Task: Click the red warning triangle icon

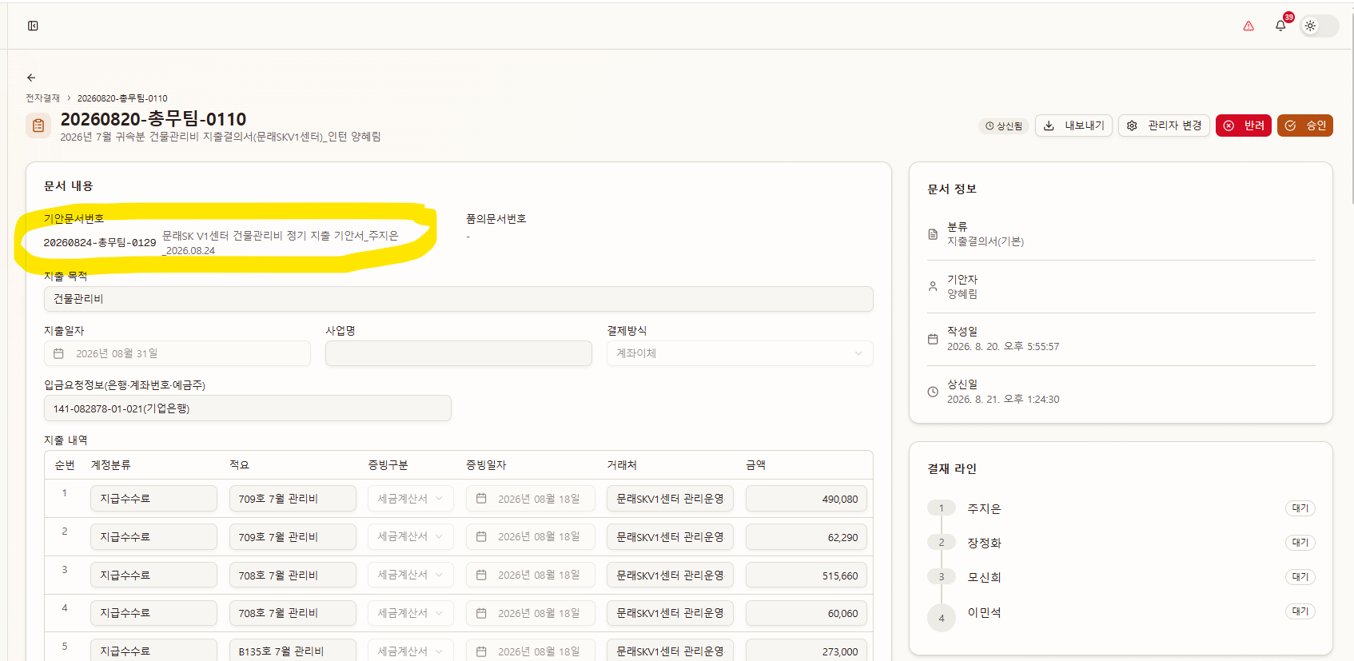Action: pos(1248,26)
